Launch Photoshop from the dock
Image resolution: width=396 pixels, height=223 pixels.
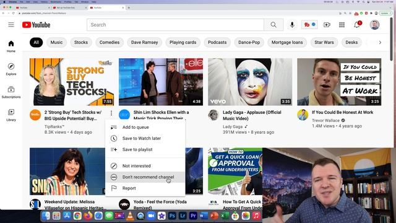(172, 216)
